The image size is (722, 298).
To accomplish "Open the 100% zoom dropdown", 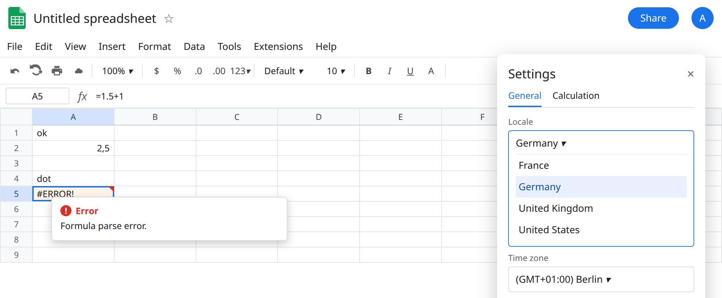I will (x=118, y=71).
